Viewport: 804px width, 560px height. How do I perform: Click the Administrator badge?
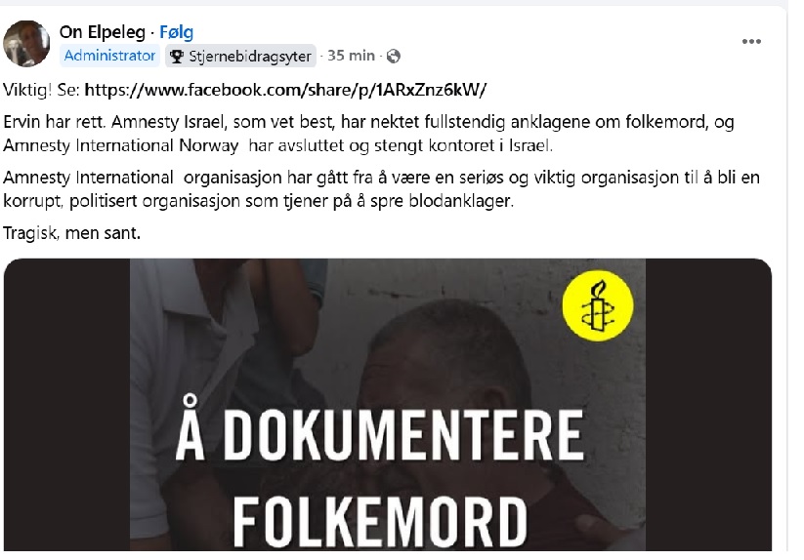tap(109, 56)
